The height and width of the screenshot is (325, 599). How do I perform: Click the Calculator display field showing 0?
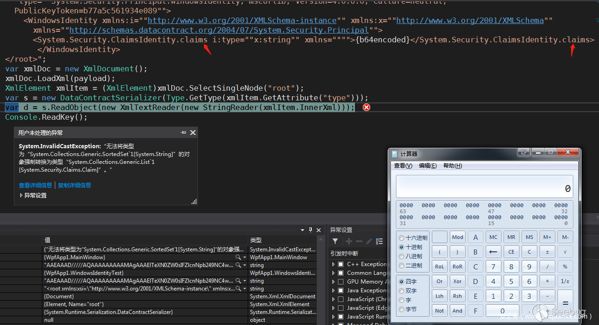484,186
